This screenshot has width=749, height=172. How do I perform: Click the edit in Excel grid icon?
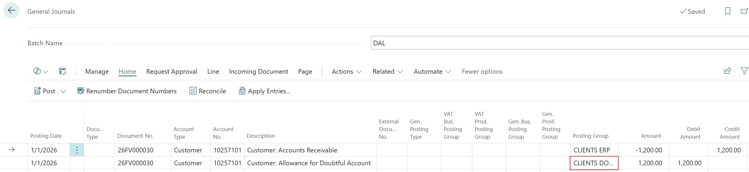click(x=62, y=71)
